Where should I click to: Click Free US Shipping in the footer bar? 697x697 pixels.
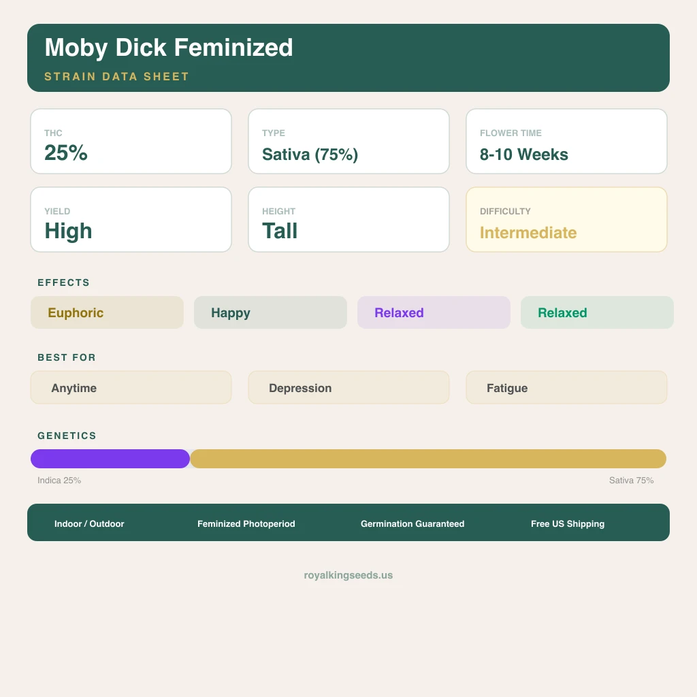[x=568, y=524]
